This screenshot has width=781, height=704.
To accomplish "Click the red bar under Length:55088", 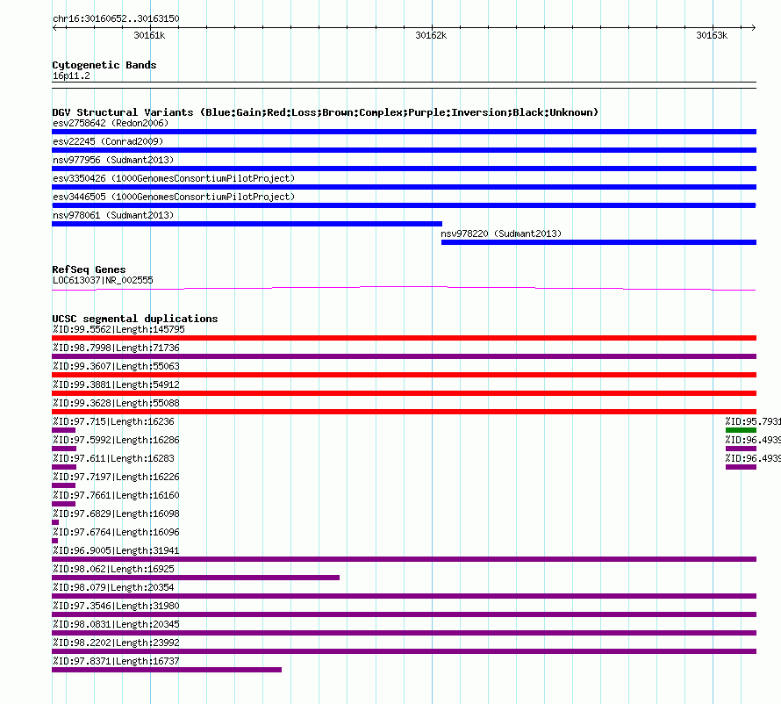I will click(x=404, y=412).
